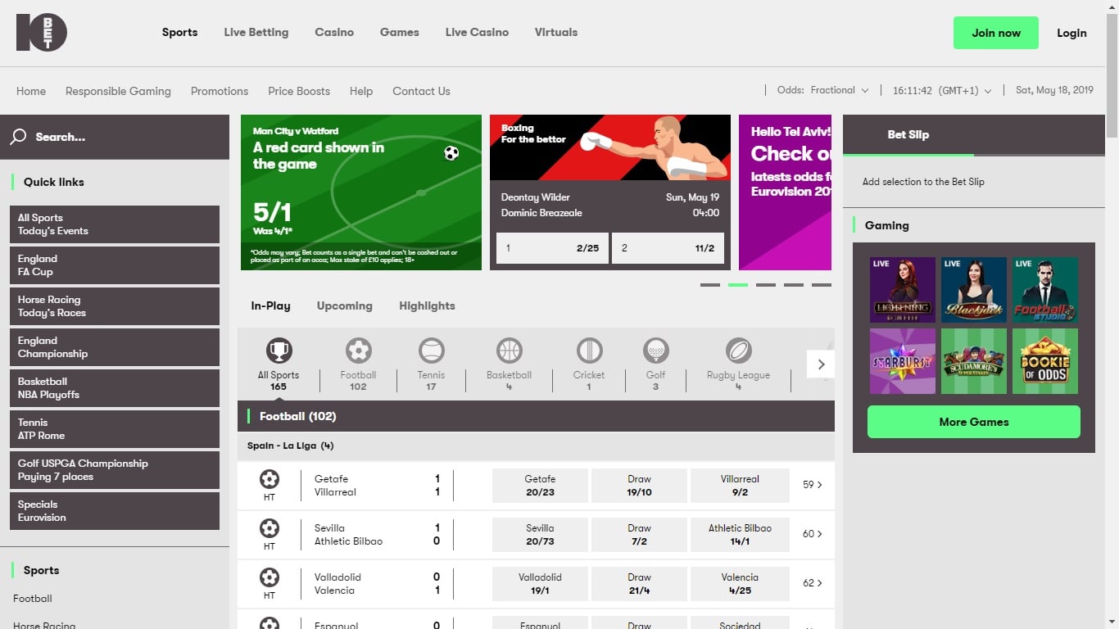Go to the Games section
The image size is (1119, 629).
pyautogui.click(x=400, y=33)
